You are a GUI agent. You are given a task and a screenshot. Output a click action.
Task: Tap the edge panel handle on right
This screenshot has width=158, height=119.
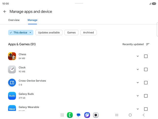[x=157, y=29]
